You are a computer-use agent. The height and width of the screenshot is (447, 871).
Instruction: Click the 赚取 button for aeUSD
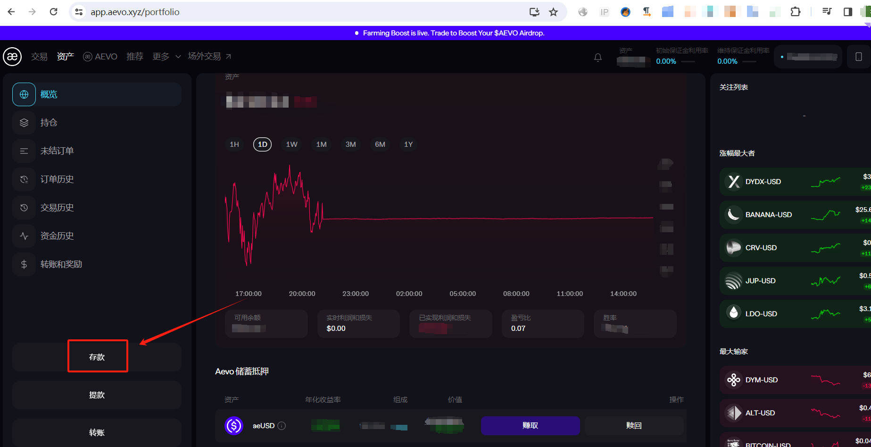coord(531,426)
